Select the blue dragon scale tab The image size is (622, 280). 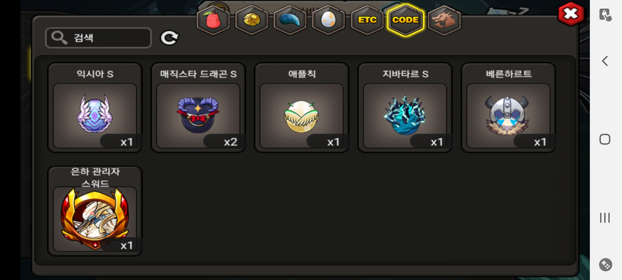pyautogui.click(x=290, y=20)
